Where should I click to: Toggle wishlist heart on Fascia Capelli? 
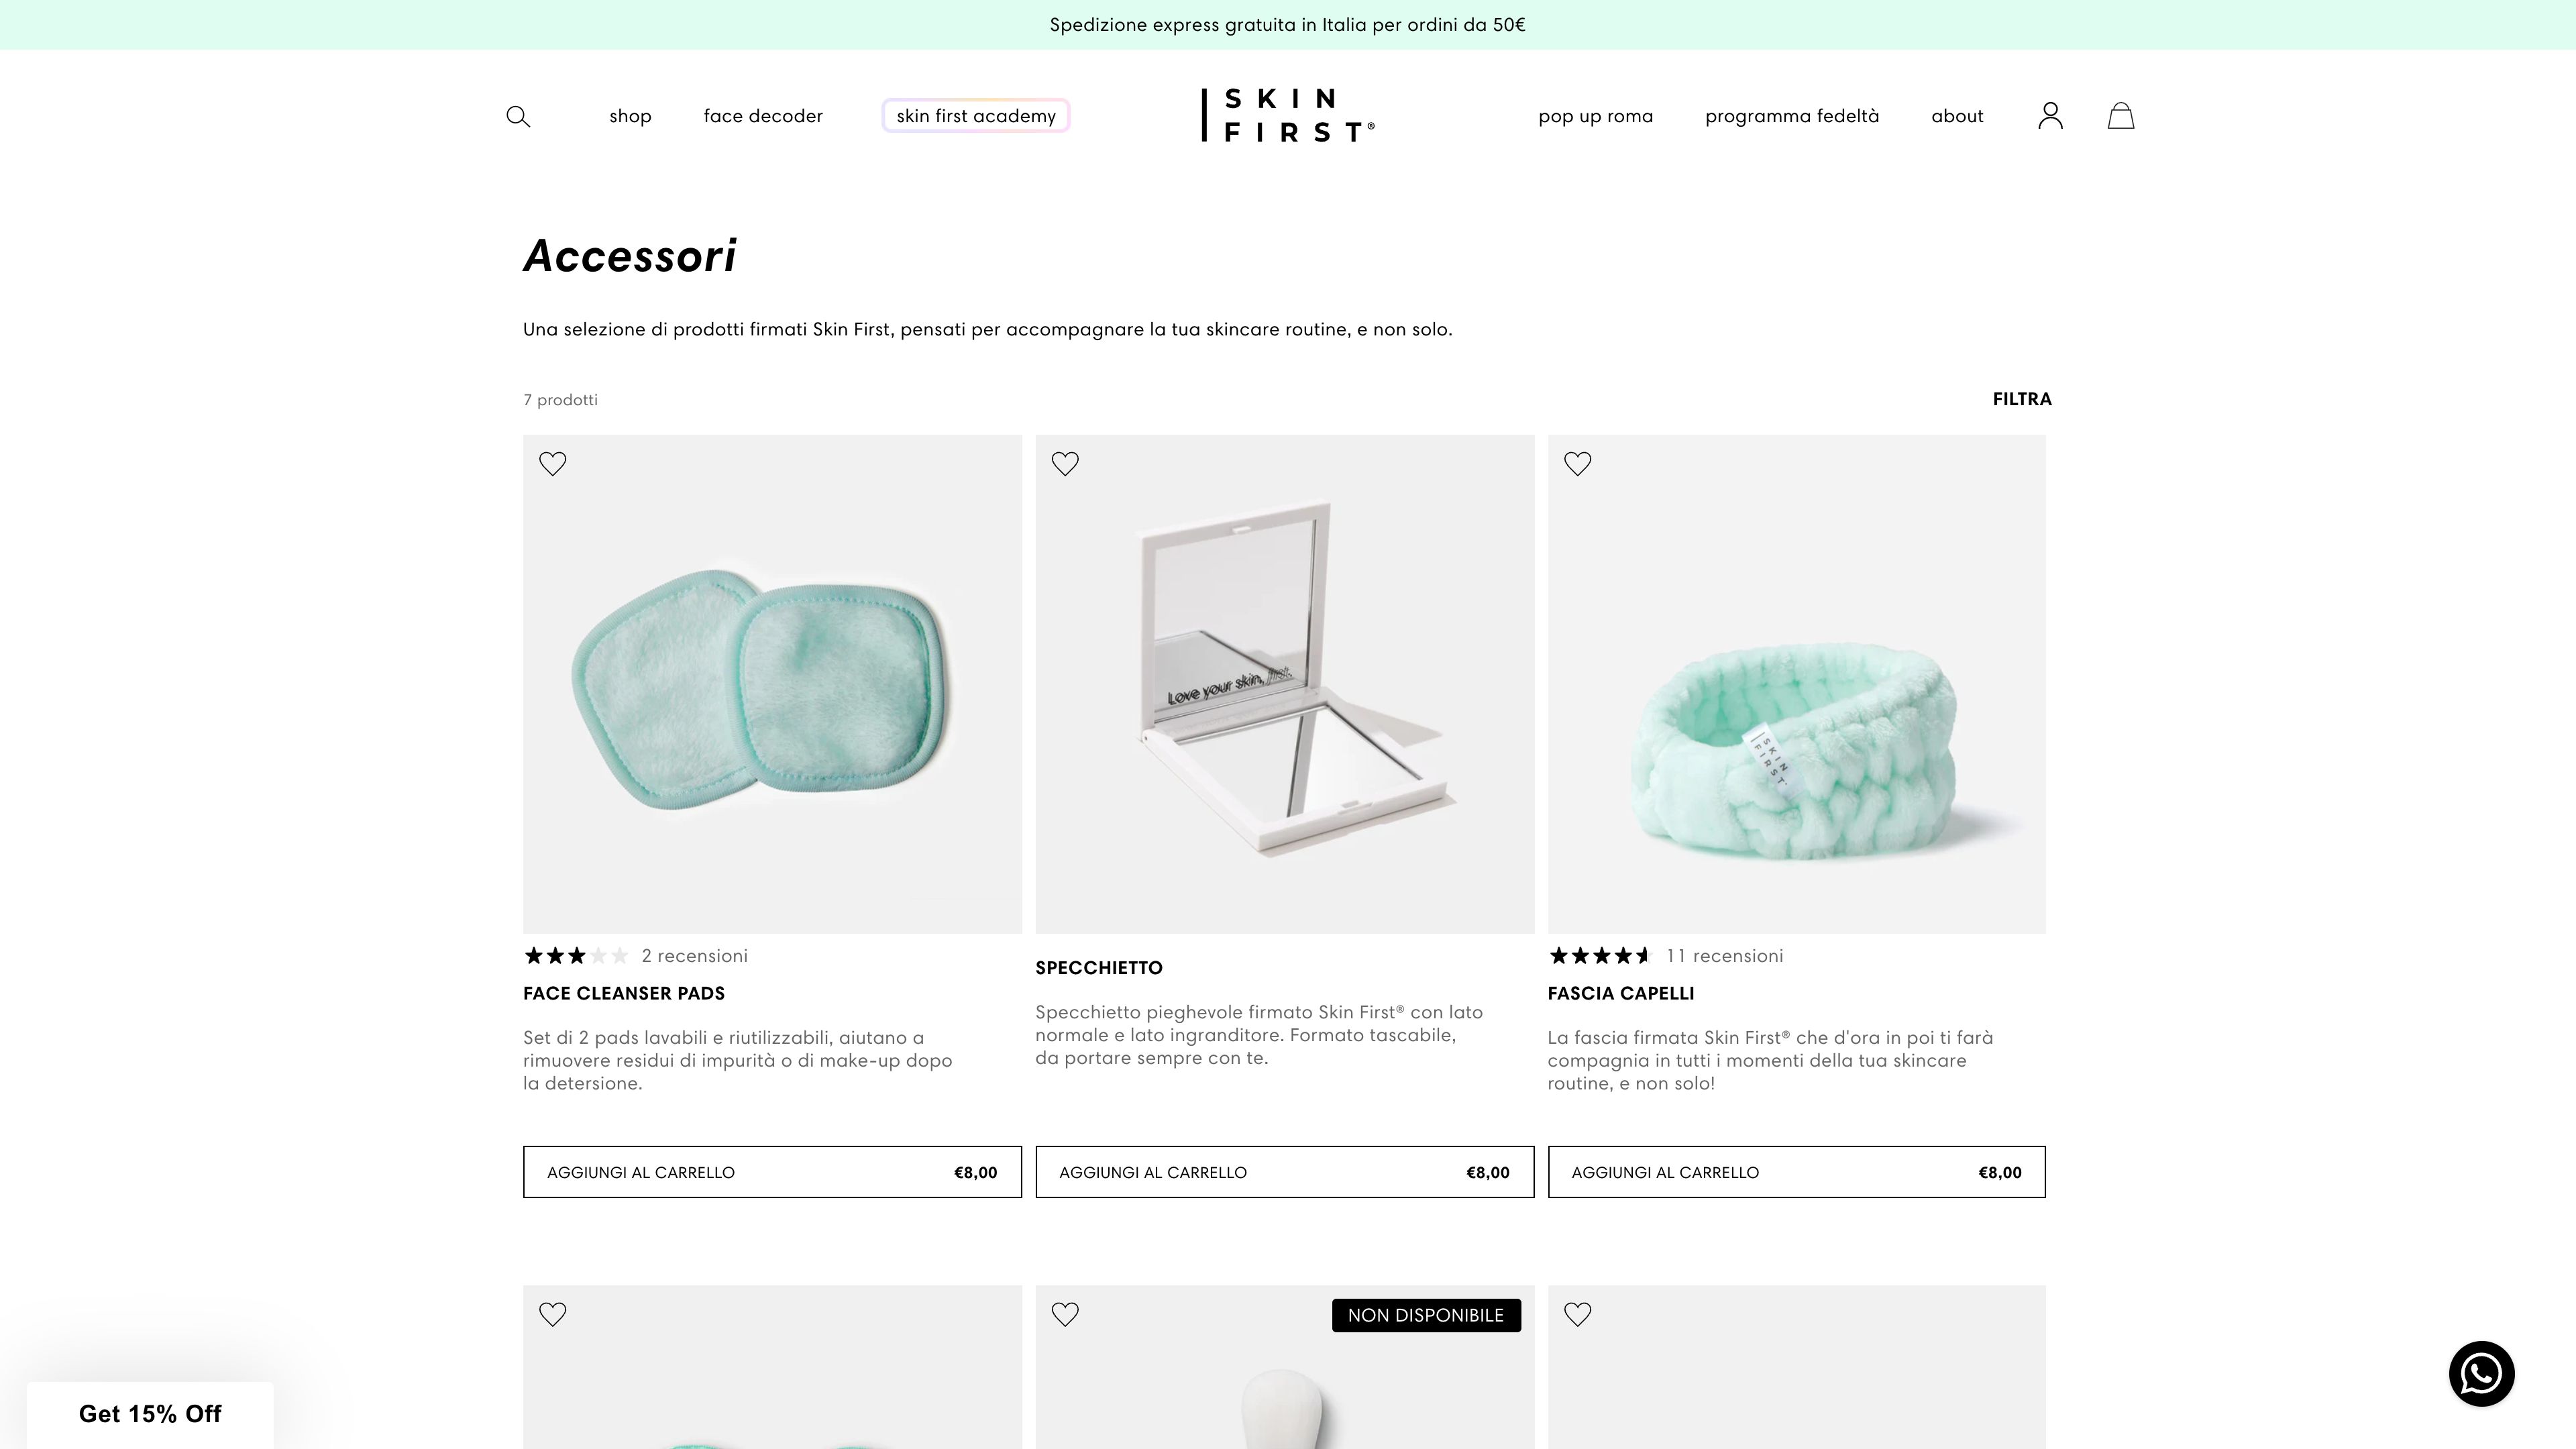pyautogui.click(x=1577, y=463)
